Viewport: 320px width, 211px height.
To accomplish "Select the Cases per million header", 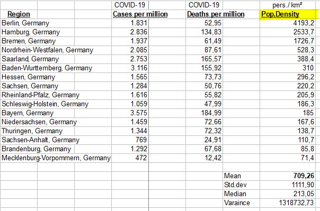I will point(140,14).
